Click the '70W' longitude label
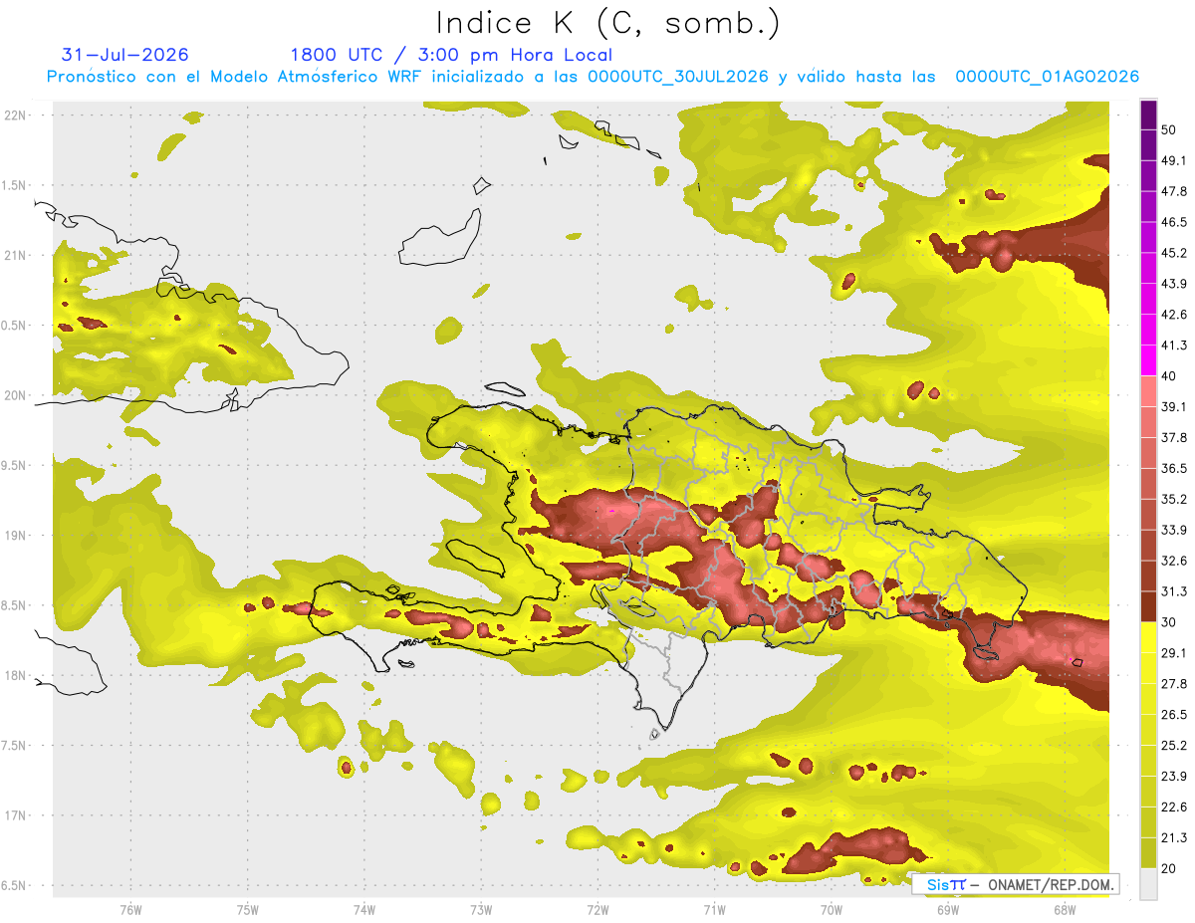This screenshot has height=923, width=1195. (832, 909)
